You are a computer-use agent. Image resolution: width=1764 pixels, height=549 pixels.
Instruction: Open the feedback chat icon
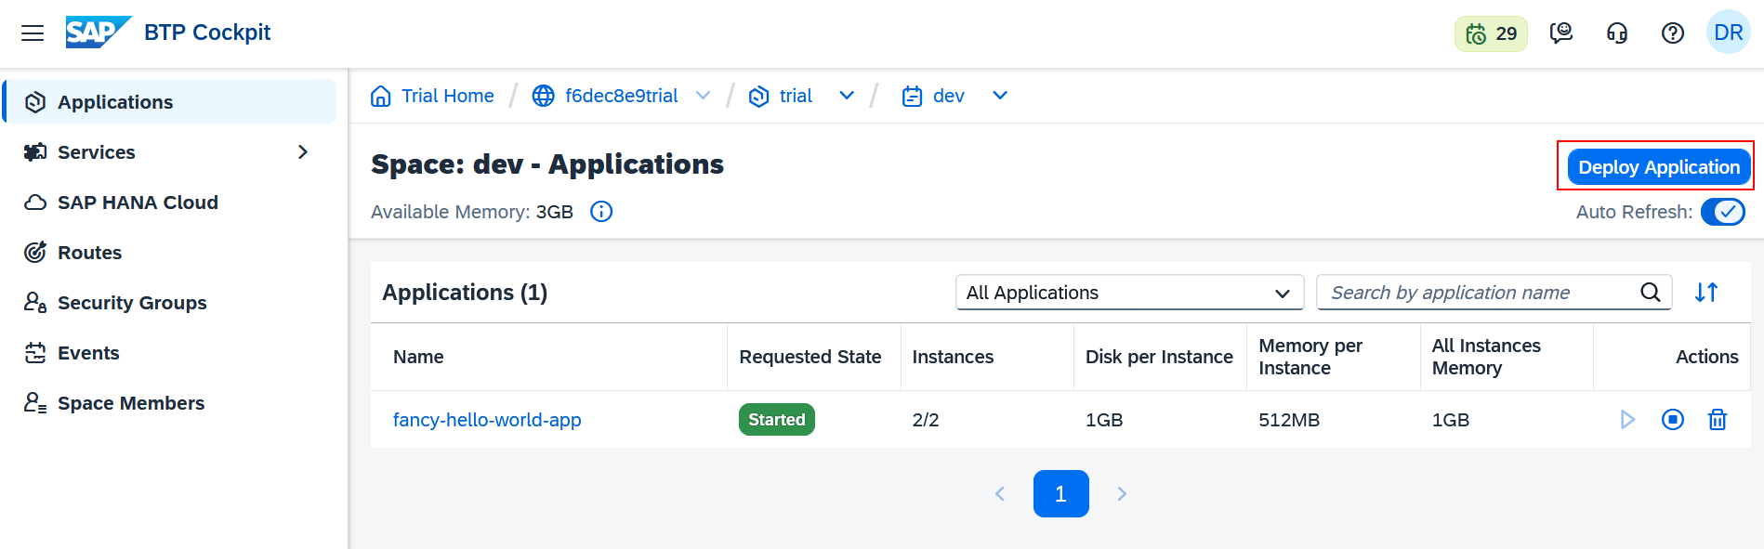click(x=1561, y=33)
